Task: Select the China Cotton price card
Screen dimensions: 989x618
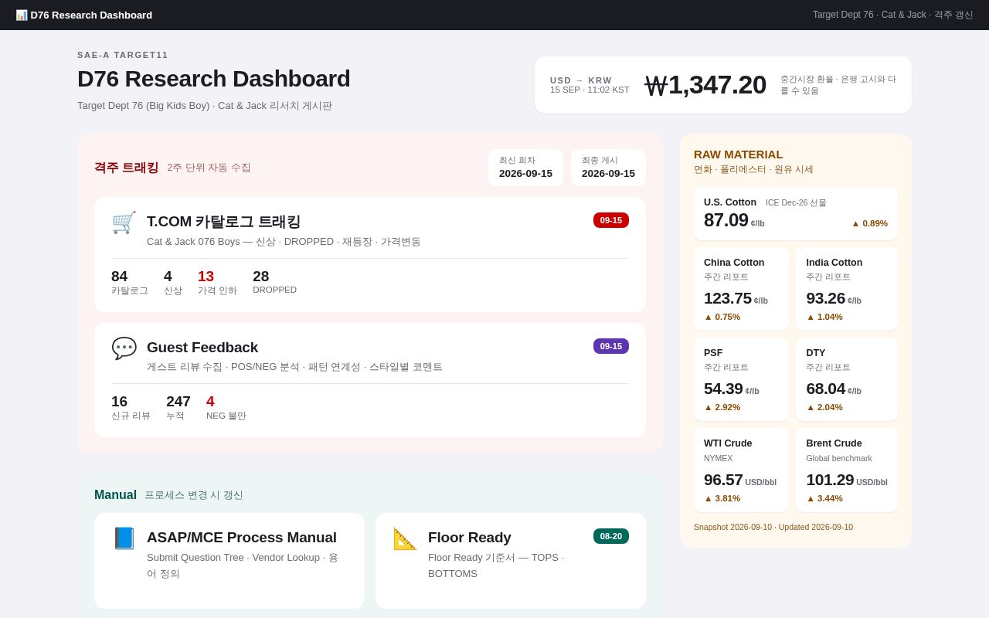Action: (x=741, y=289)
